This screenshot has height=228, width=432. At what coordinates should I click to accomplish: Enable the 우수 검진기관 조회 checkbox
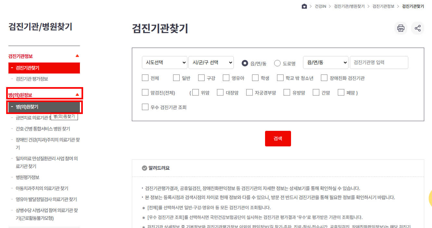(145, 107)
